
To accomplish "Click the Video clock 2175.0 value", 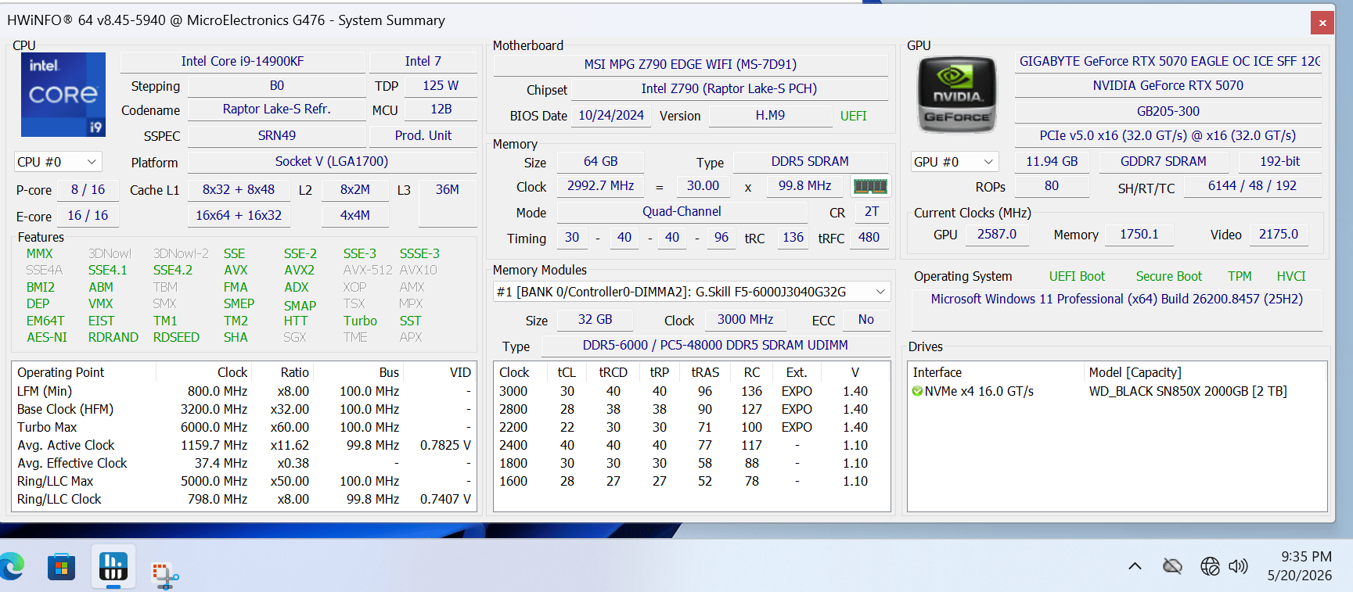I will 1278,235.
